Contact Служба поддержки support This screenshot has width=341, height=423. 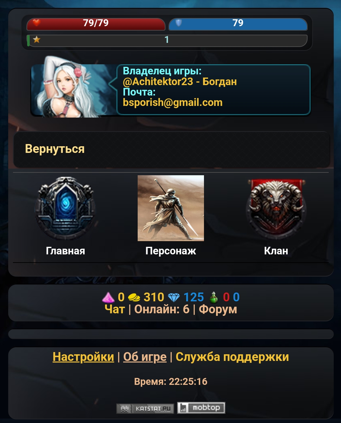click(232, 357)
